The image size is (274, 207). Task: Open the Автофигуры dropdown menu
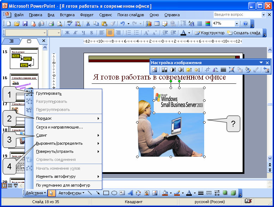[72, 193]
